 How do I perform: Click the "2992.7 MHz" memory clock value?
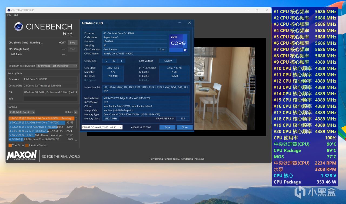pos(111,119)
